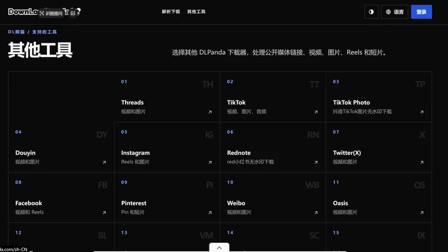Open the Weibo downloader card
The width and height of the screenshot is (448, 252).
point(273,198)
